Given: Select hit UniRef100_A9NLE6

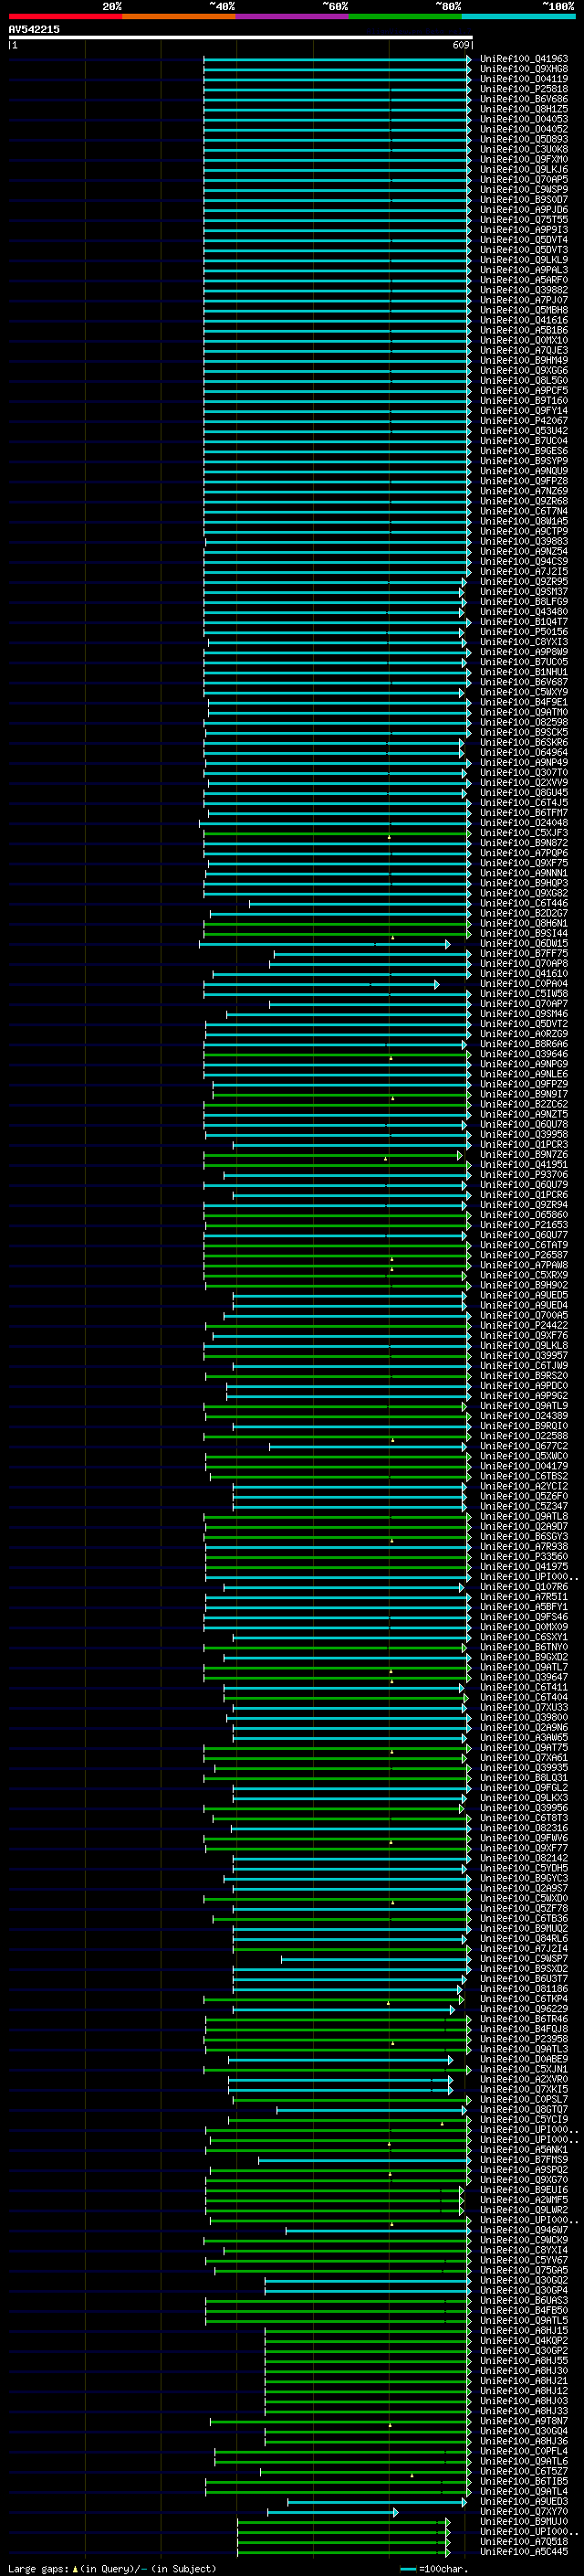Looking at the screenshot, I should point(524,1074).
